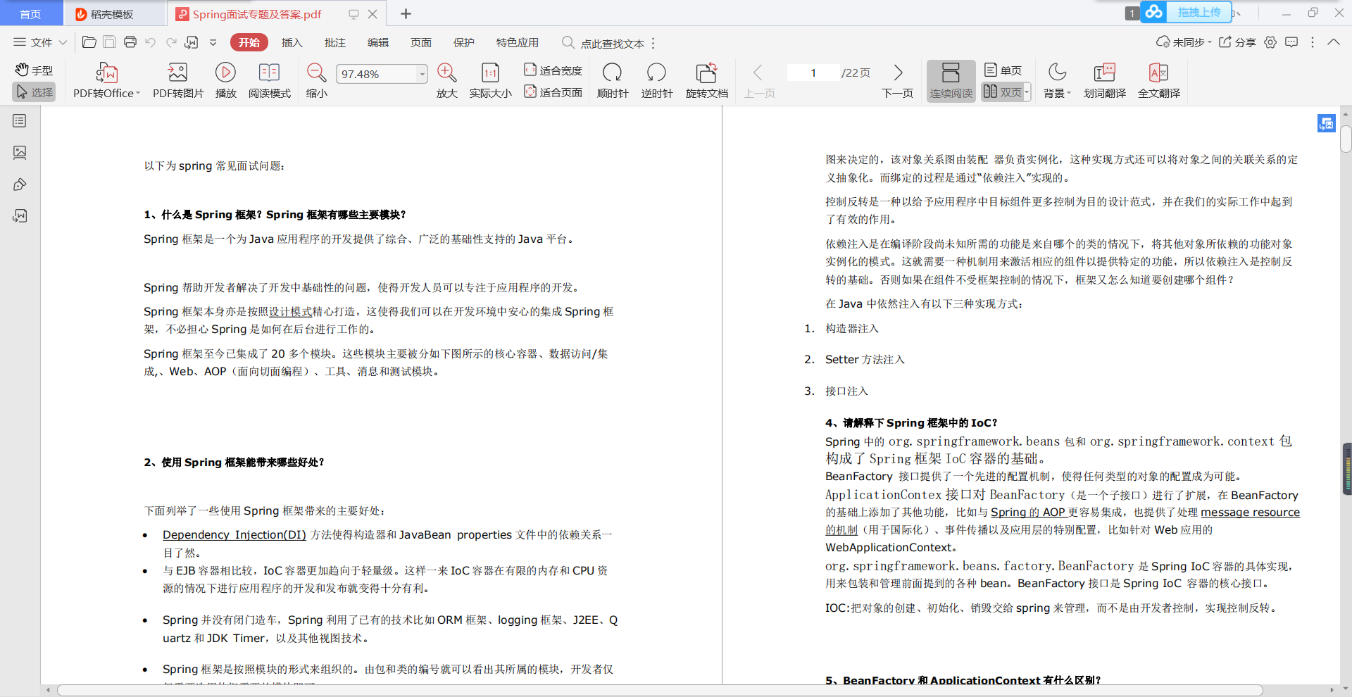This screenshot has width=1352, height=697.
Task: Open the Background options
Action: tap(1057, 80)
